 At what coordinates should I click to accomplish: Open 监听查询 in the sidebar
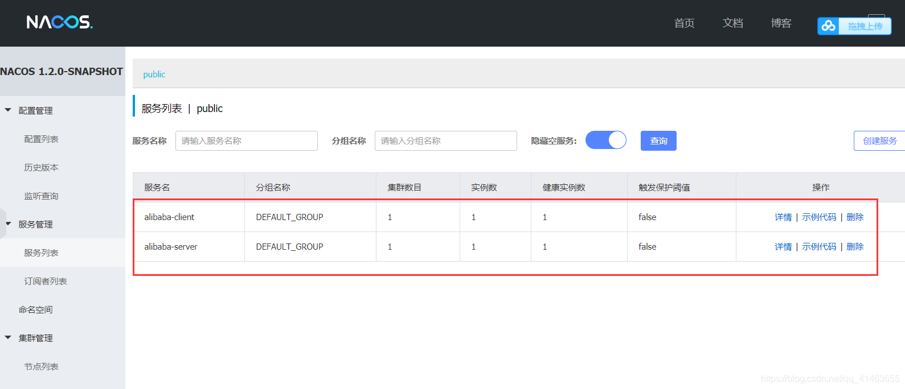[41, 196]
